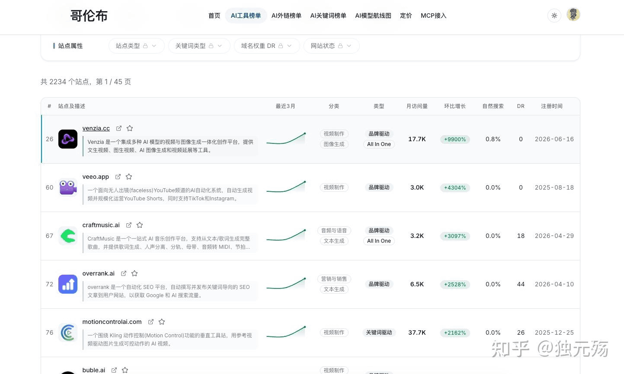Screen dimensions: 624x374
Task: Open MCP接入 navigation item
Action: click(433, 16)
